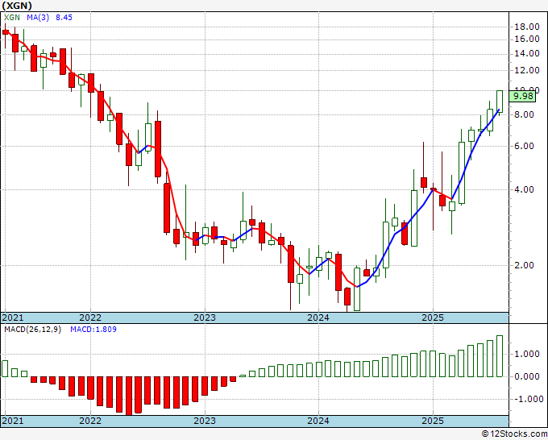Click 2023 on the price chart timeline
548x440 pixels.
point(205,318)
